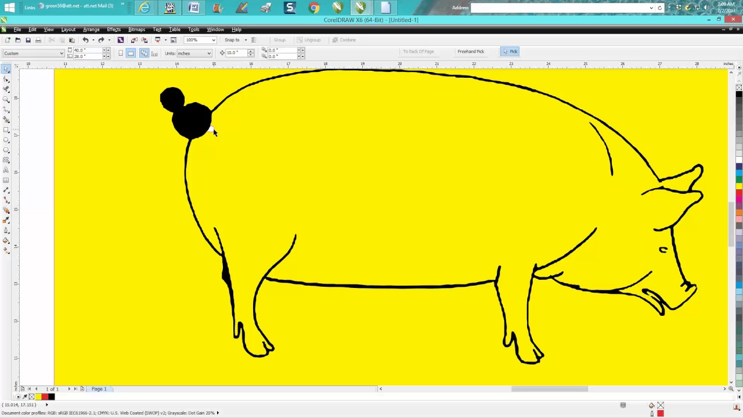This screenshot has width=743, height=418.
Task: Expand the undo history arrow
Action: coord(92,40)
